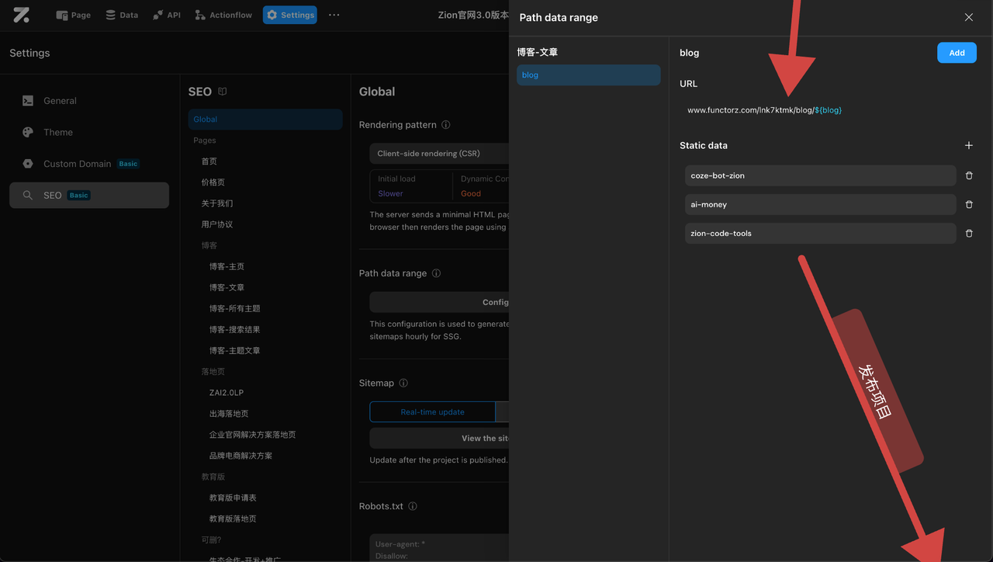Click the 博客 group label
Image resolution: width=993 pixels, height=562 pixels.
point(209,245)
